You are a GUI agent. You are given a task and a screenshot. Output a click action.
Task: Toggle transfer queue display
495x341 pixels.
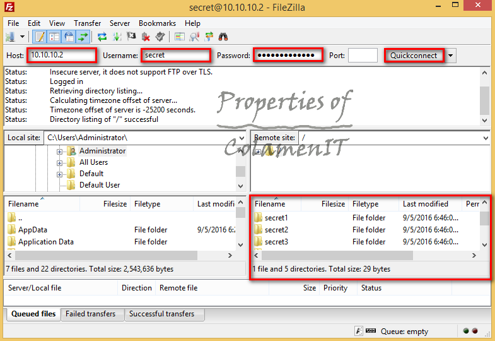83,37
